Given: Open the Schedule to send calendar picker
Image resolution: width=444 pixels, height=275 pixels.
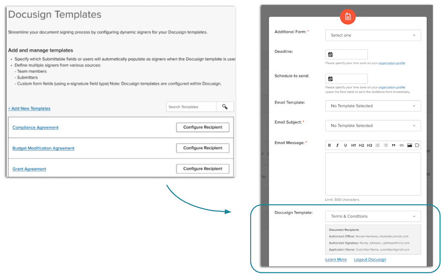Looking at the screenshot, I should tap(330, 79).
